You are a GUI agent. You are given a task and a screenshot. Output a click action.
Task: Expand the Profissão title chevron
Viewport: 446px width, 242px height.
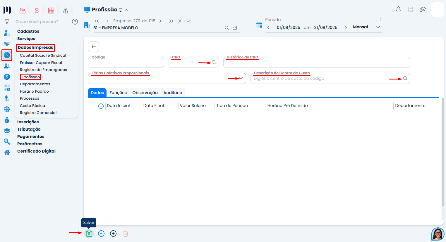coord(126,10)
